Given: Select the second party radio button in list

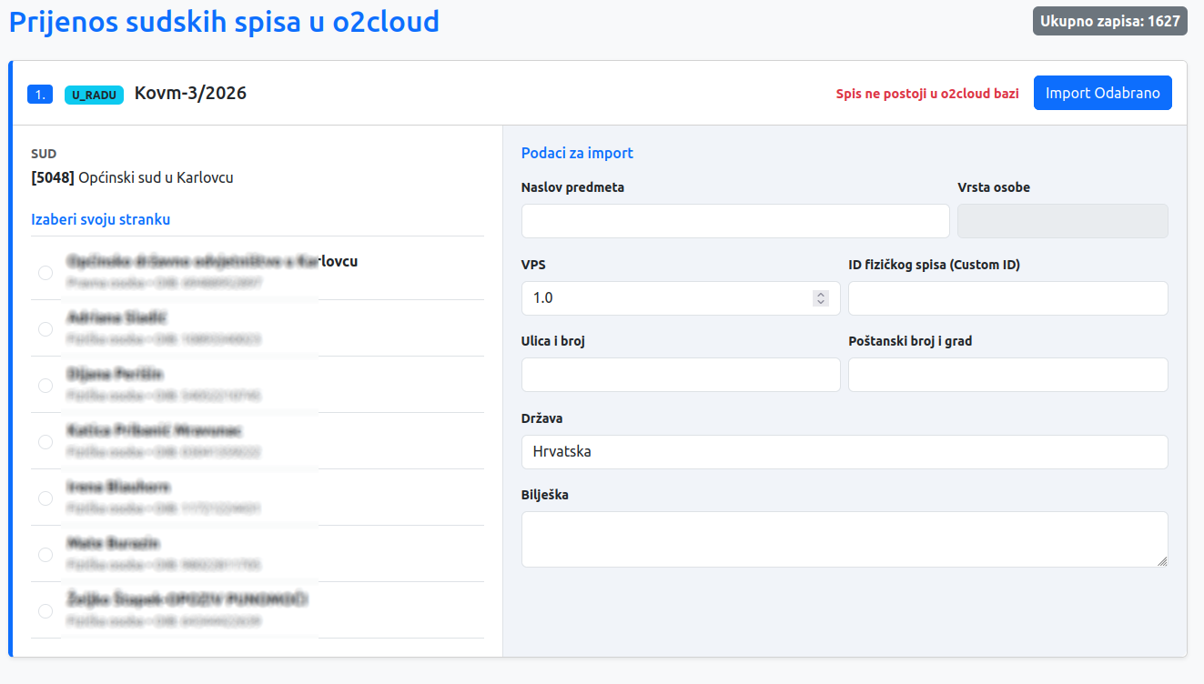Looking at the screenshot, I should tap(46, 329).
